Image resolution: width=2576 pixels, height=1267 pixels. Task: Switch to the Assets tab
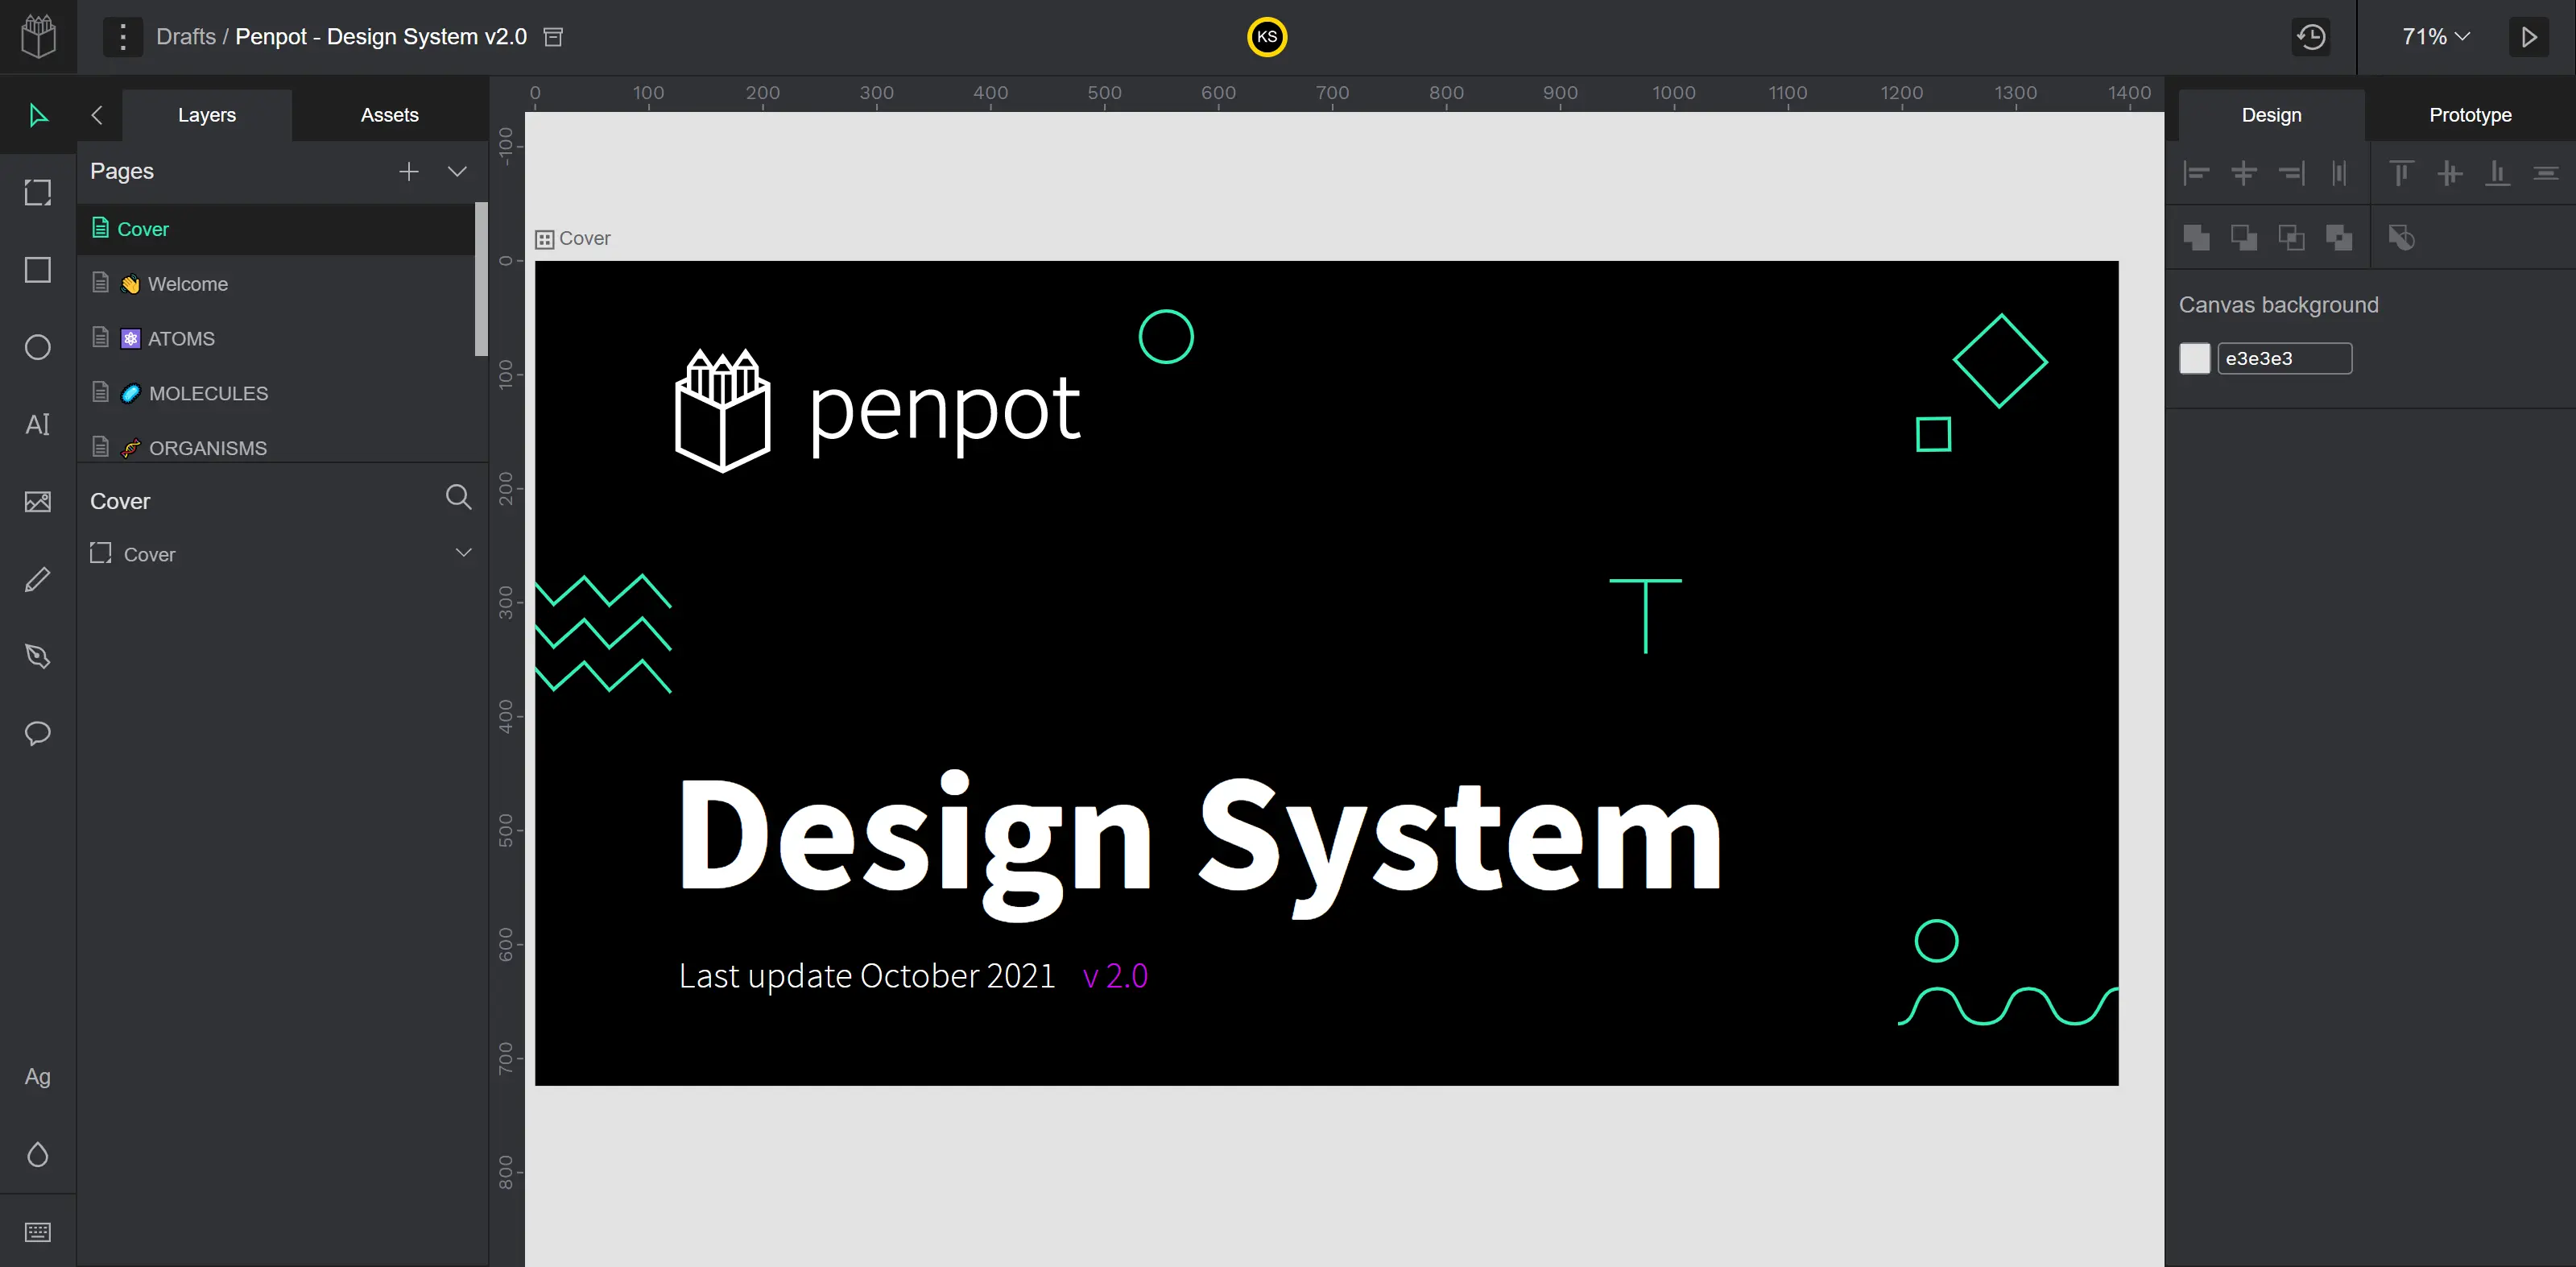[390, 115]
